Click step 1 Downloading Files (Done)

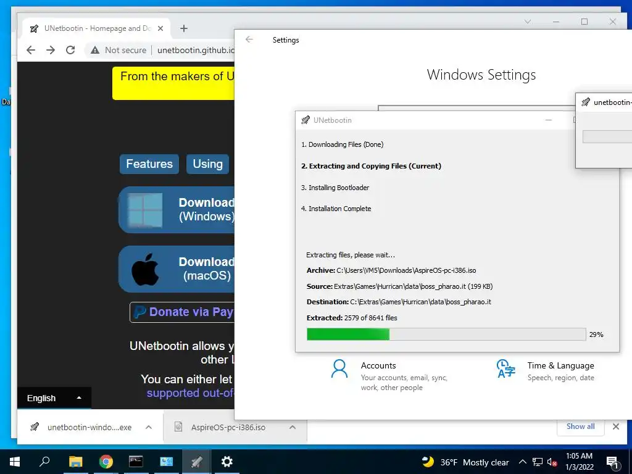pos(342,144)
